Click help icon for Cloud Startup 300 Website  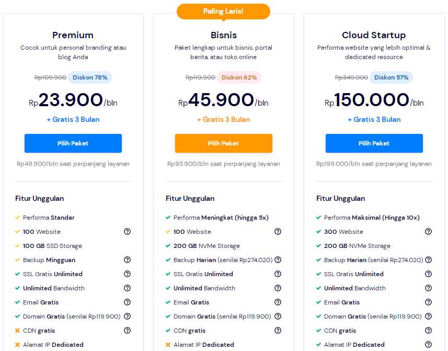click(428, 232)
